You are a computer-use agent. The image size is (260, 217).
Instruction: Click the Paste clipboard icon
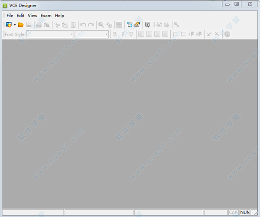point(73,25)
